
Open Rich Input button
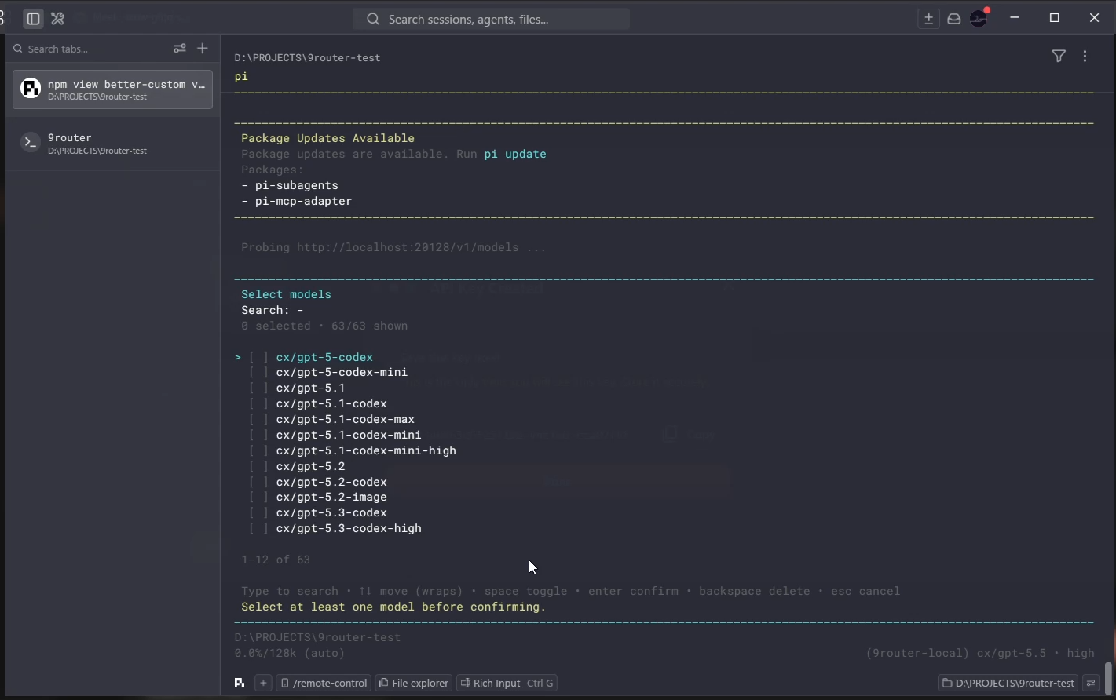(x=507, y=684)
